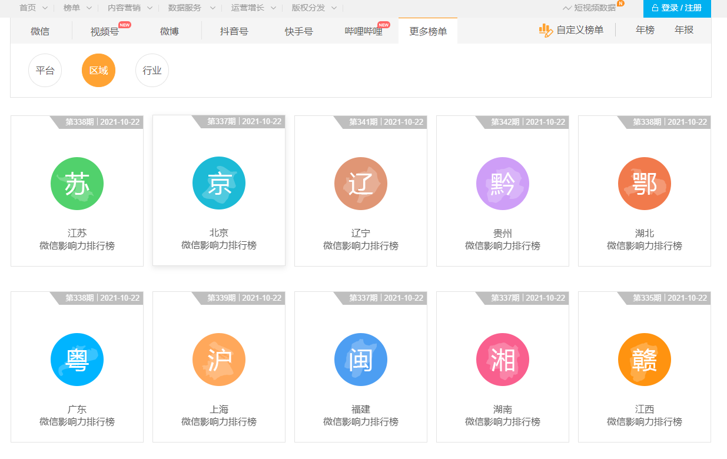Screen dimensions: 727x459
Task: Open the 自定义榜单 link
Action: click(580, 30)
